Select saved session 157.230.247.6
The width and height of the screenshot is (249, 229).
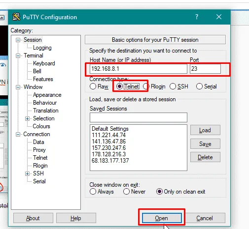[x=108, y=148]
